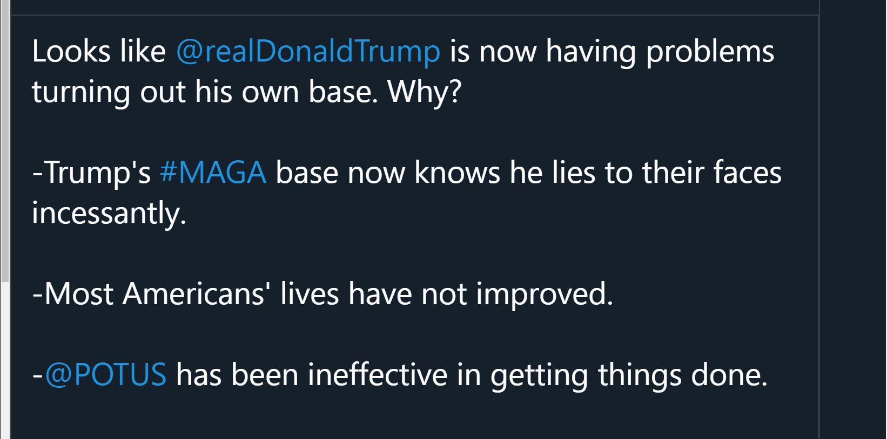Click the empty column right of the tweet card

tap(853, 227)
